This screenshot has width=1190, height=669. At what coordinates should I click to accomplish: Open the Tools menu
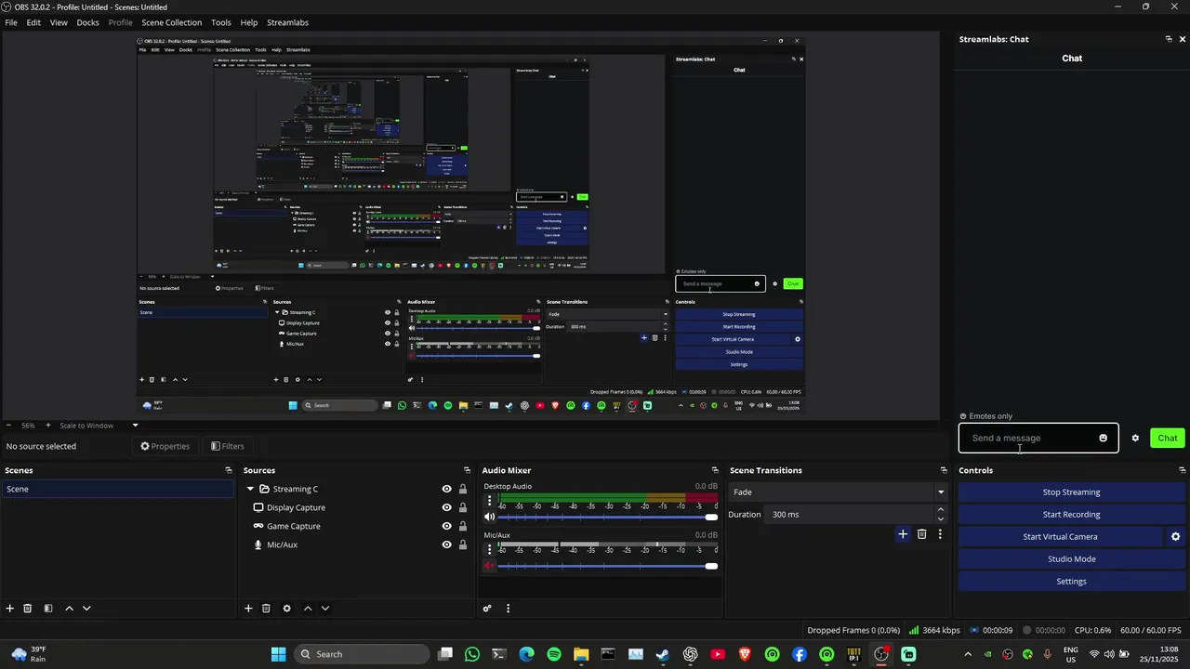[x=221, y=22]
